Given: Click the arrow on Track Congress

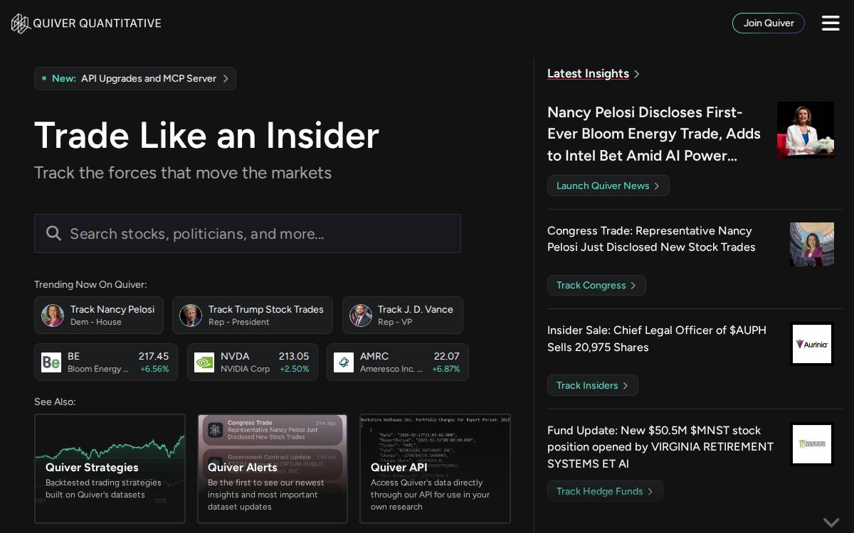Looking at the screenshot, I should pyautogui.click(x=633, y=286).
